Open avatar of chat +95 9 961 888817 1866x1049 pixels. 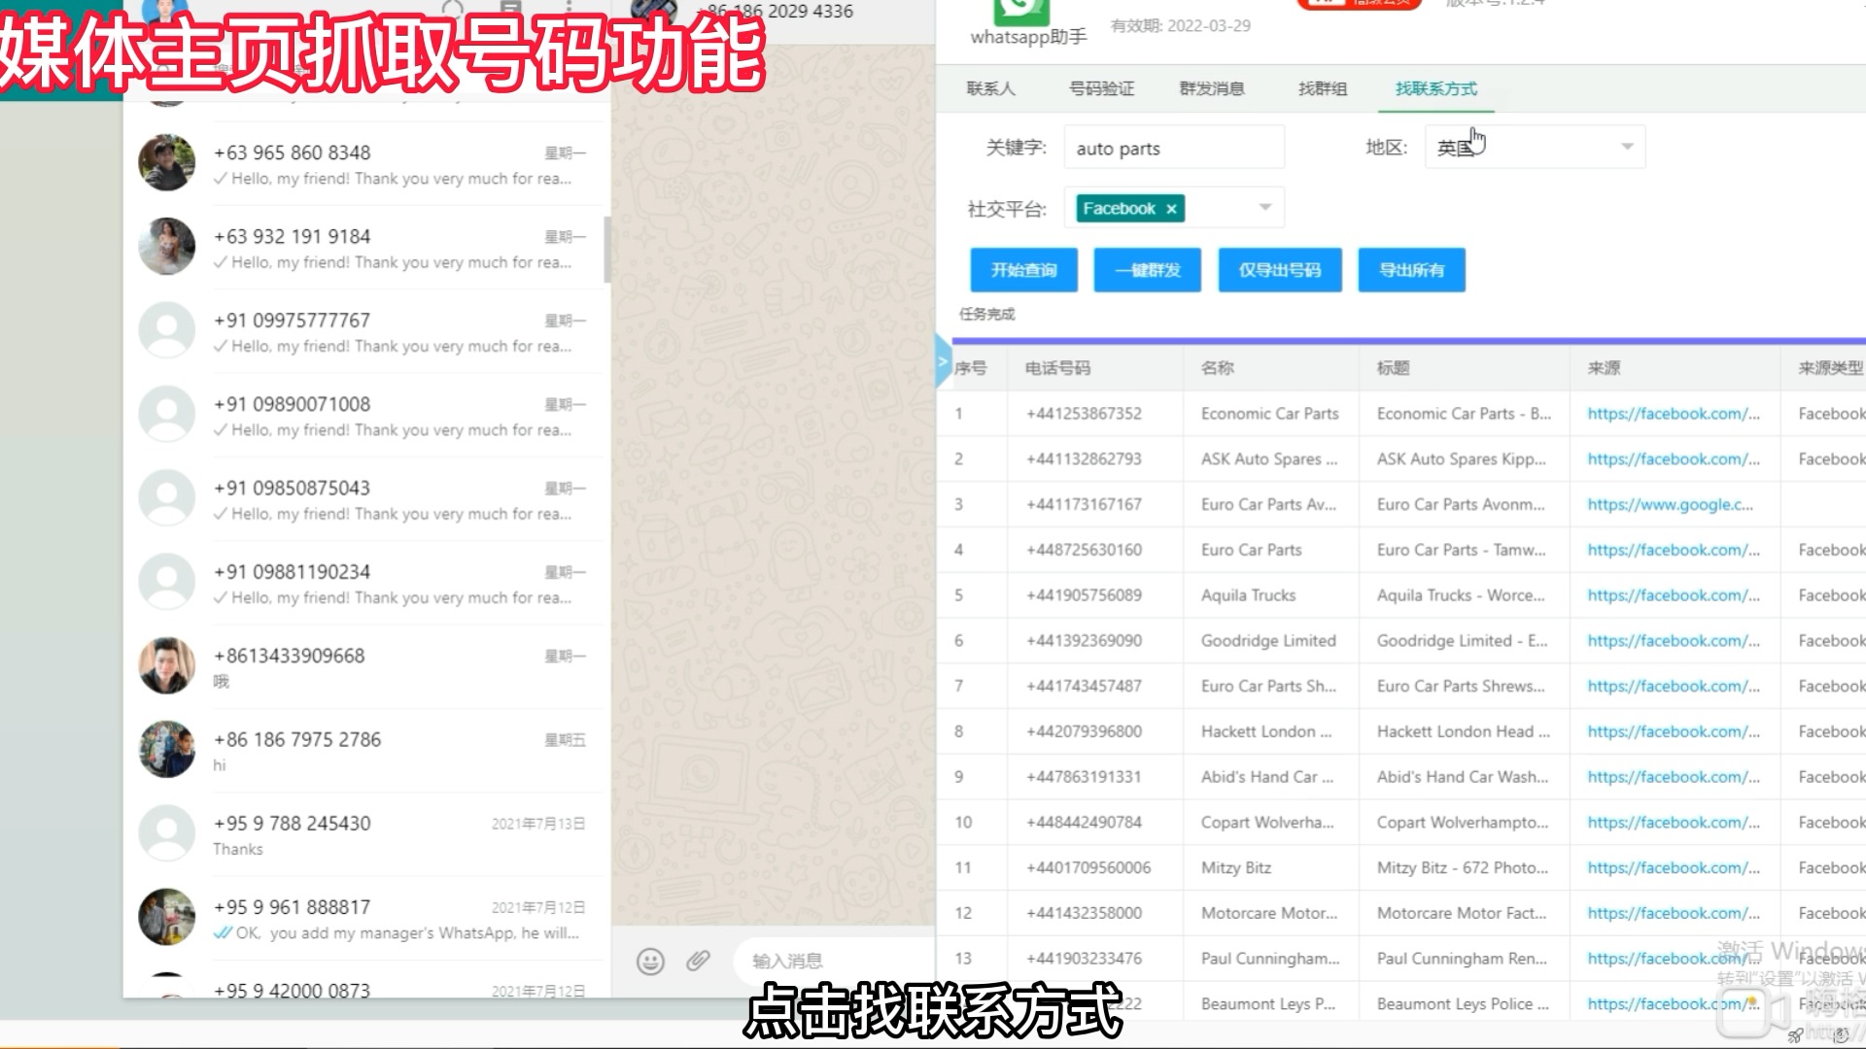(x=167, y=917)
